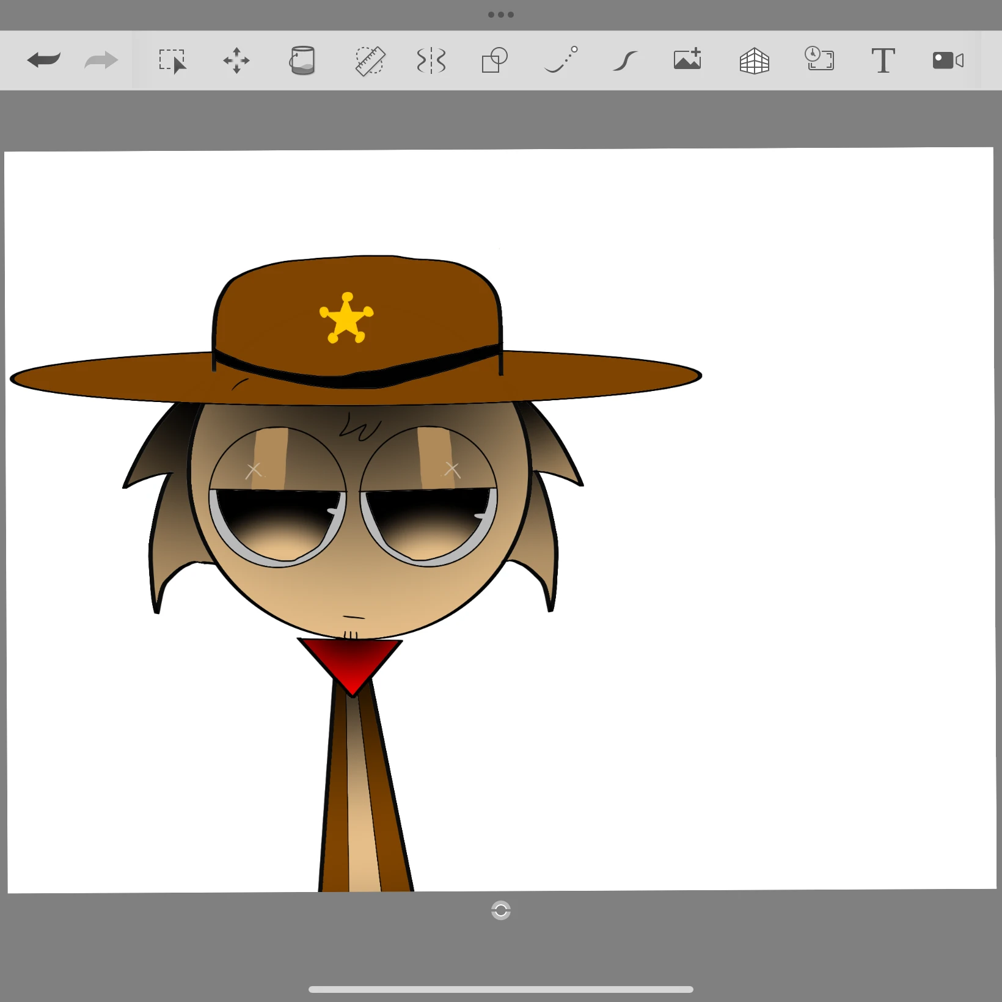Open the Time-lapse recording tool
The width and height of the screenshot is (1002, 1002).
pyautogui.click(x=819, y=59)
